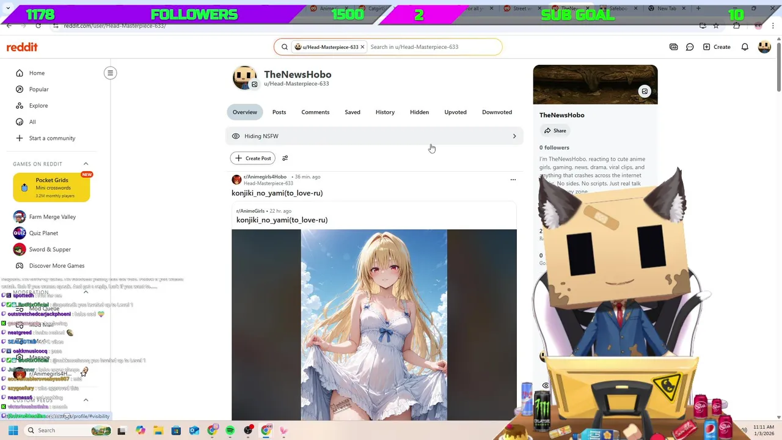Open the user avatar menu
782x440 pixels.
[764, 47]
